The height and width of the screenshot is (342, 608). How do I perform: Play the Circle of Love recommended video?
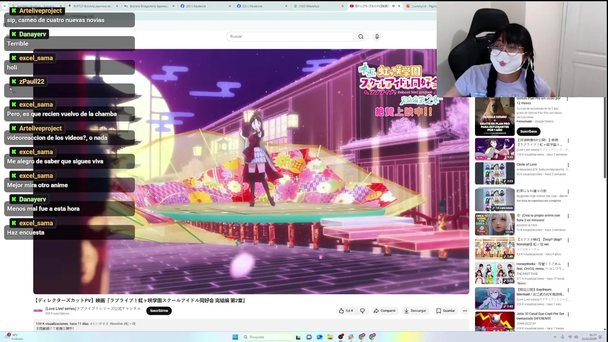pyautogui.click(x=494, y=173)
